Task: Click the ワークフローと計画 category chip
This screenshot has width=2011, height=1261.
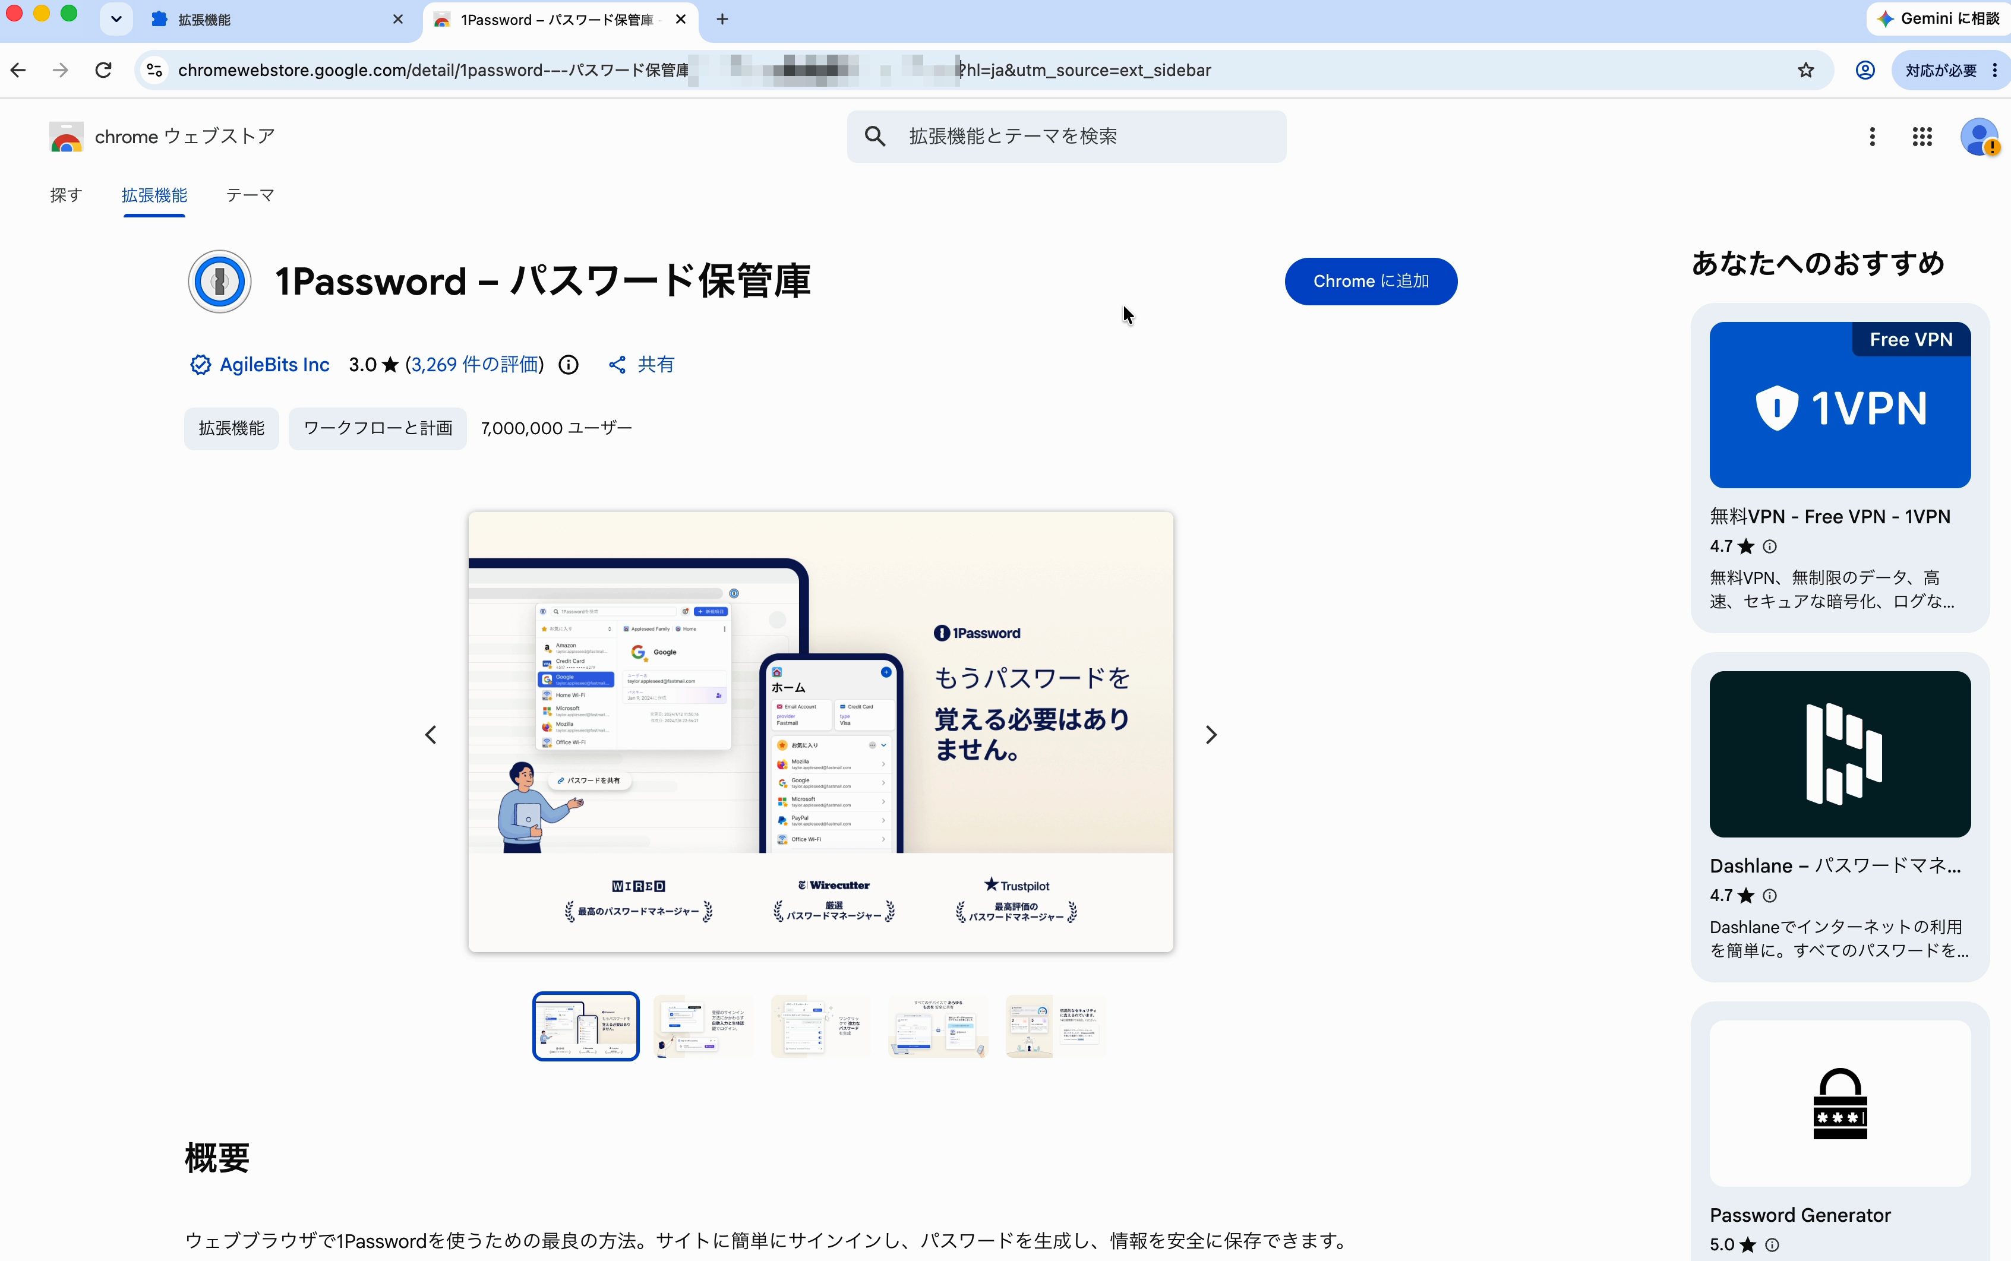Action: pos(378,428)
